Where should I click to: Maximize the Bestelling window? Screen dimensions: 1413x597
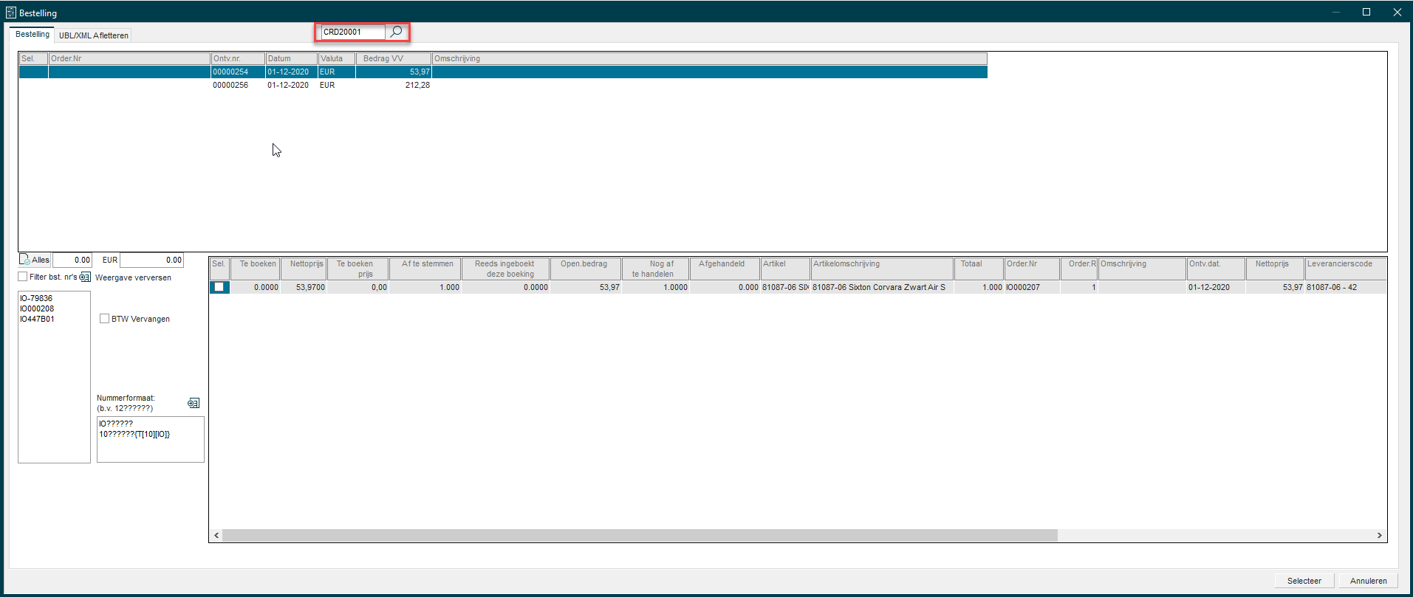pos(1366,12)
